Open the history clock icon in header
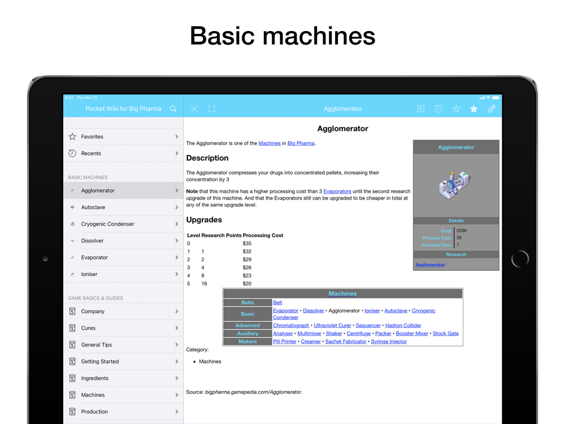The height and width of the screenshot is (424, 565). [438, 109]
